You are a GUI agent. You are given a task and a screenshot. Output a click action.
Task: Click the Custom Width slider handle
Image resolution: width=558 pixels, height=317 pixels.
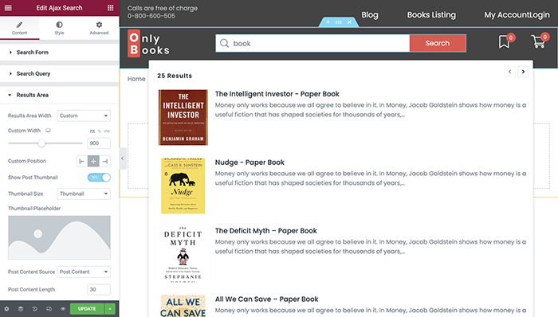[41, 143]
